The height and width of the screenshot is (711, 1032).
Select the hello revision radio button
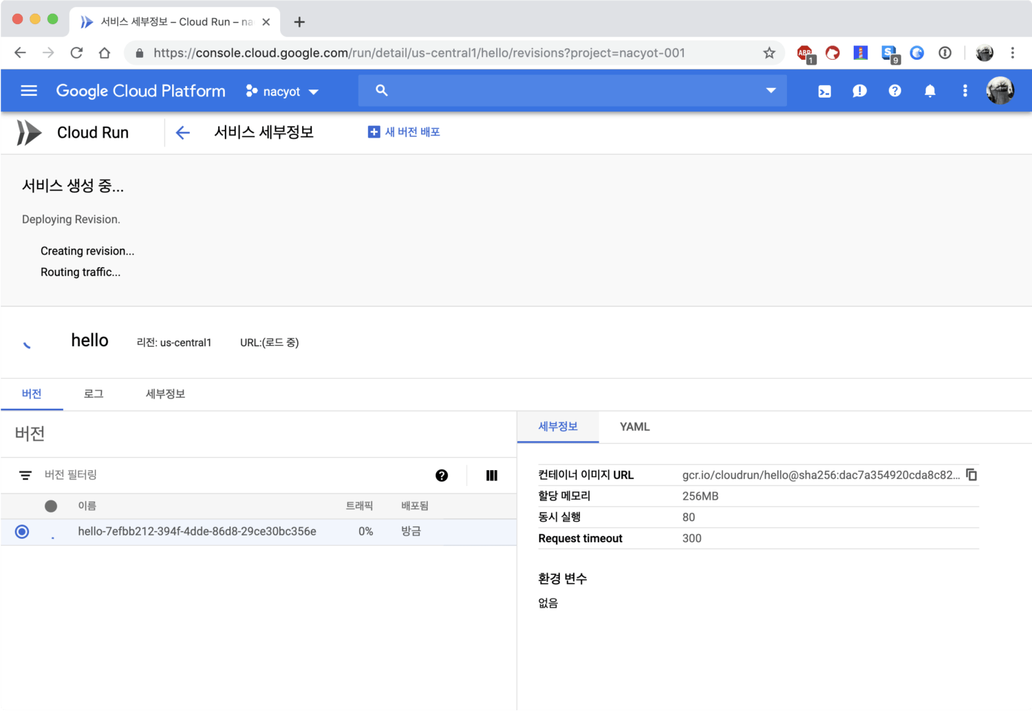coord(22,531)
